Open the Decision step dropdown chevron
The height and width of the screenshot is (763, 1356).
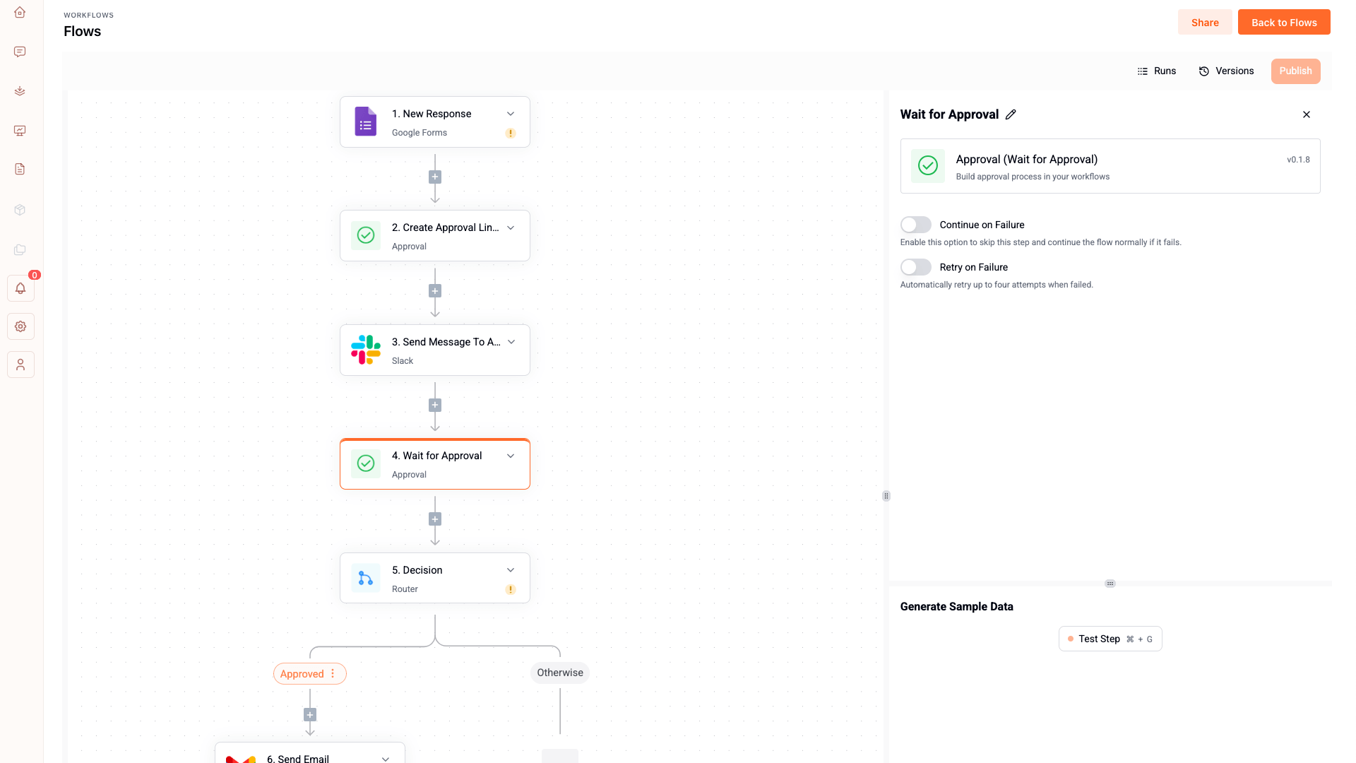[x=510, y=570]
